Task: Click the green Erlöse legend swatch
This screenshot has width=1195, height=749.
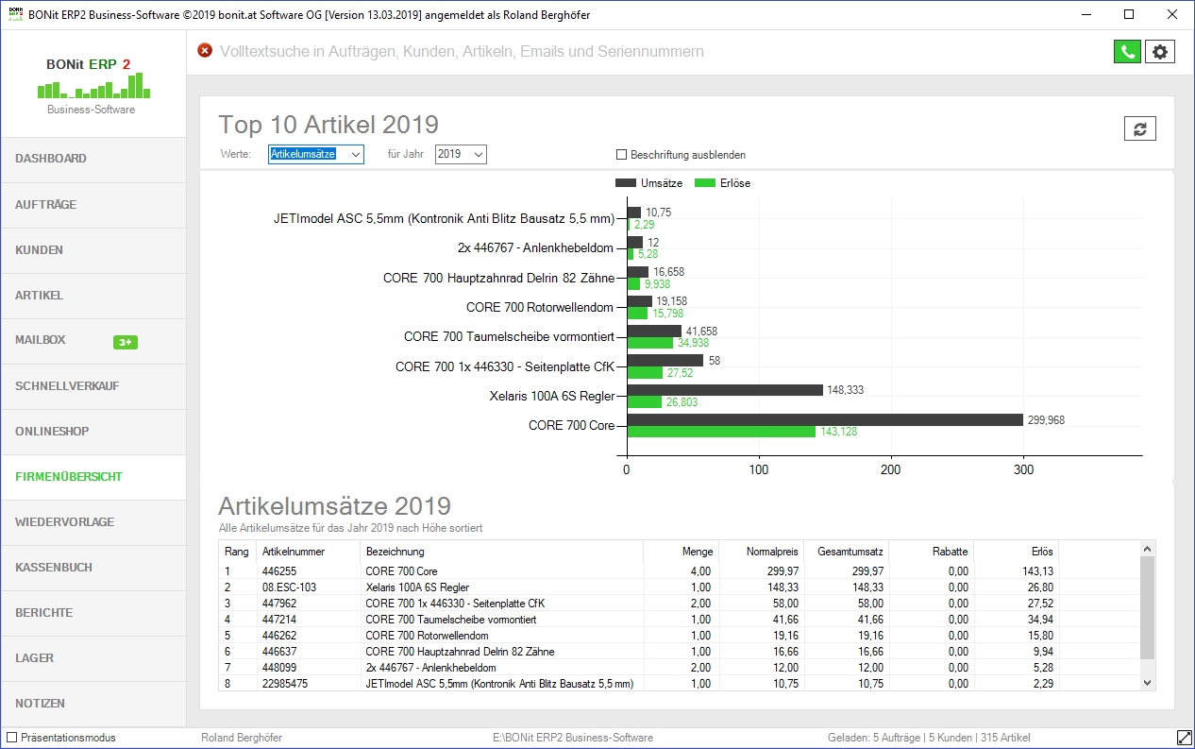Action: 704,183
